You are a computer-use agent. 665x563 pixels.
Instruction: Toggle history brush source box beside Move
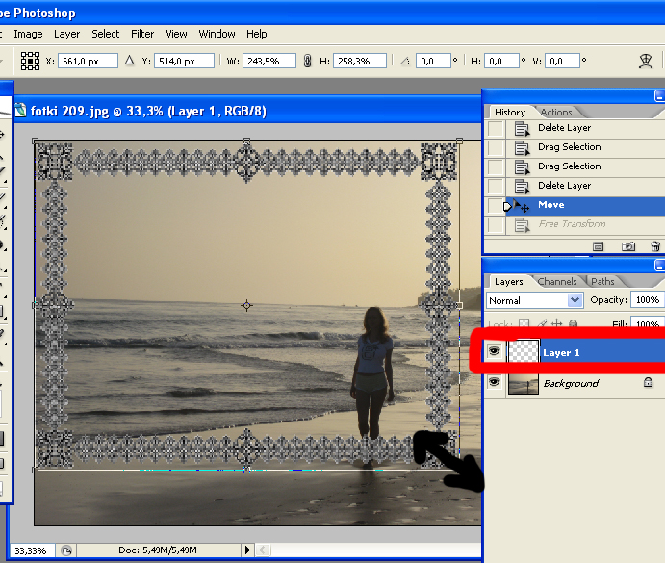pos(495,206)
